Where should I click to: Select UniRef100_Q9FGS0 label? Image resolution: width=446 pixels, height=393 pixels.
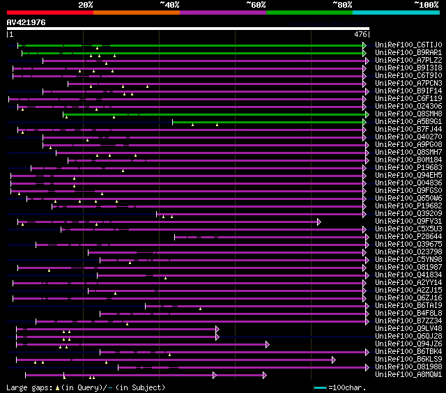(x=408, y=191)
